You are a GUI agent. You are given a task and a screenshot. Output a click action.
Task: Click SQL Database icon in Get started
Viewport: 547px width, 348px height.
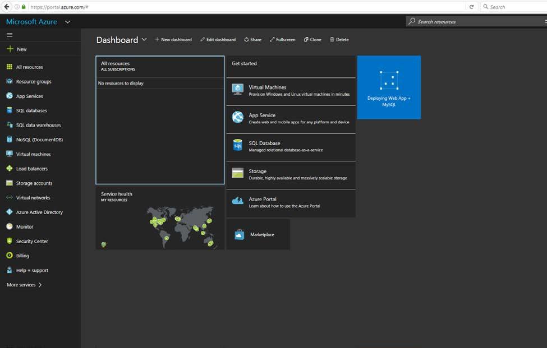(x=237, y=145)
